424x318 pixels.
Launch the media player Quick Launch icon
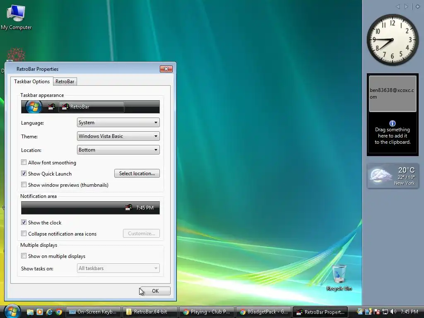tap(39, 312)
